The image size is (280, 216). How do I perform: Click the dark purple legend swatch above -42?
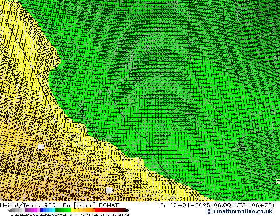pyautogui.click(x=26, y=210)
